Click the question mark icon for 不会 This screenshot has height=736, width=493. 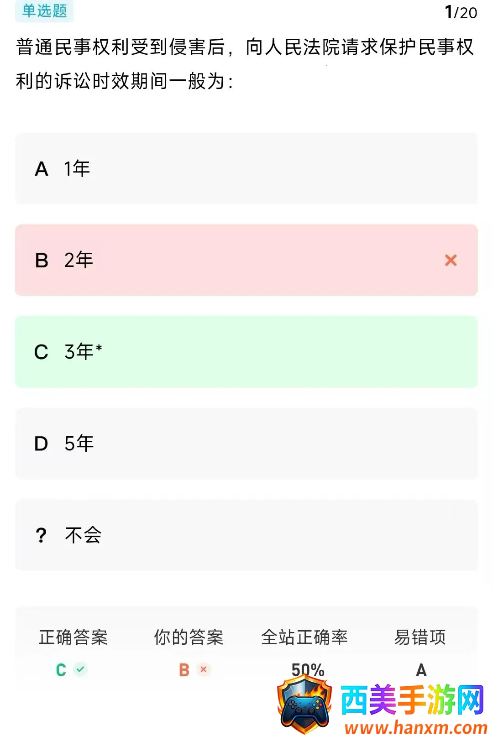(41, 535)
